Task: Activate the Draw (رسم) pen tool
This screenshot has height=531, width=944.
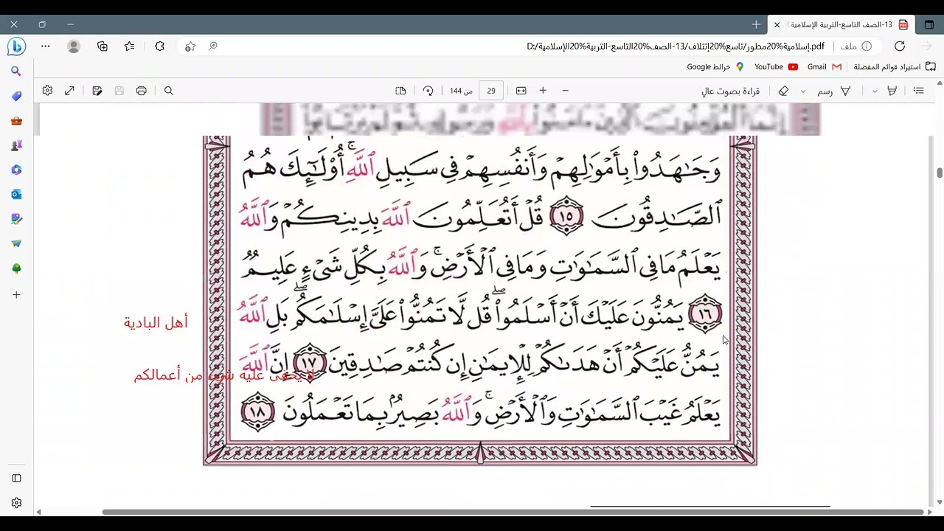Action: click(834, 91)
